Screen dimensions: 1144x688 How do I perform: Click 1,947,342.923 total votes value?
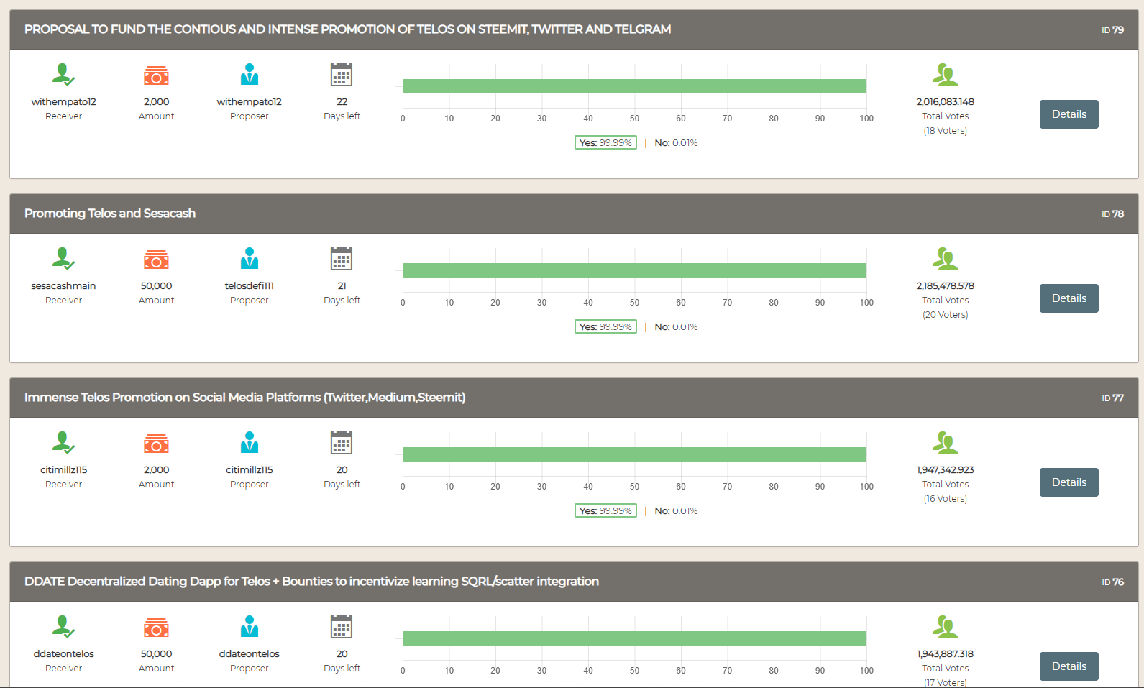tap(945, 470)
